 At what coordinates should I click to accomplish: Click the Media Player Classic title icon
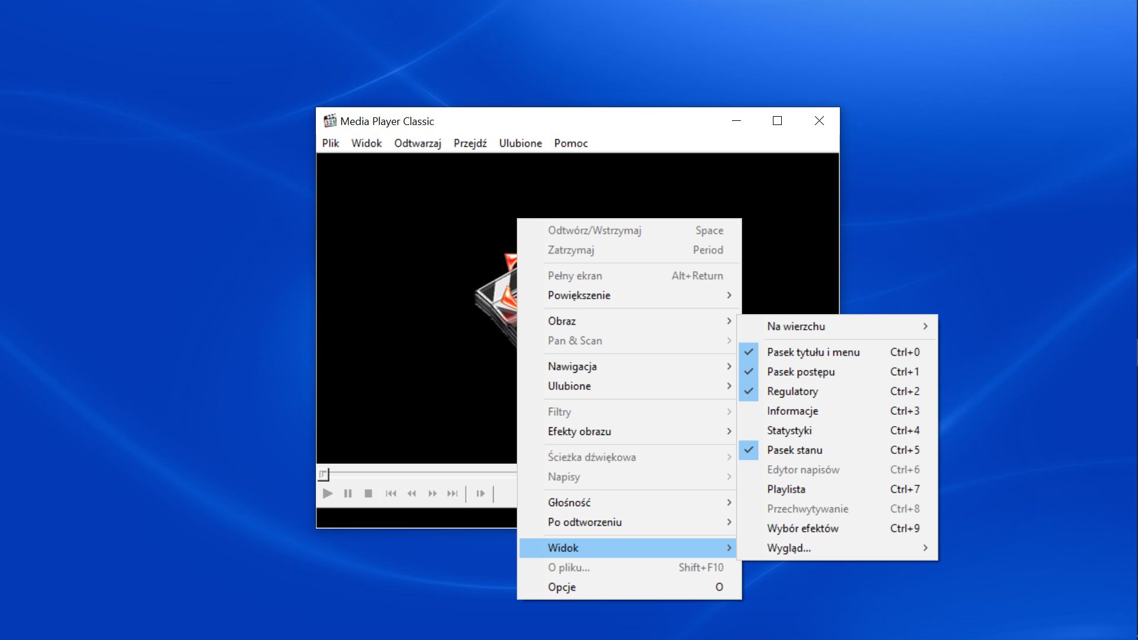point(330,121)
